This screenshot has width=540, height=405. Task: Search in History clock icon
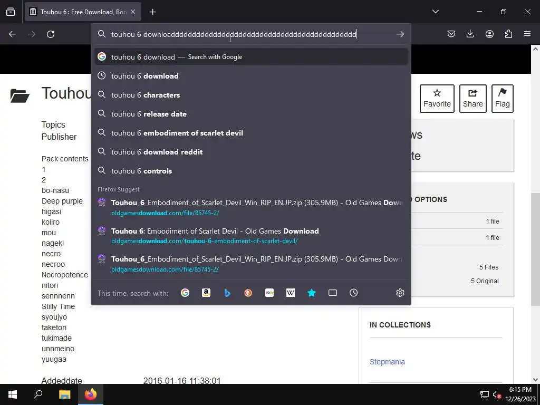(x=354, y=293)
